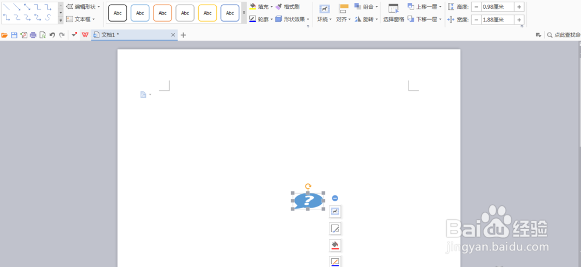Click the height field showing 0.98厘米

(498, 6)
